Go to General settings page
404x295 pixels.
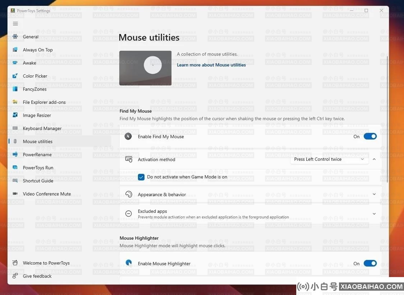pos(60,37)
